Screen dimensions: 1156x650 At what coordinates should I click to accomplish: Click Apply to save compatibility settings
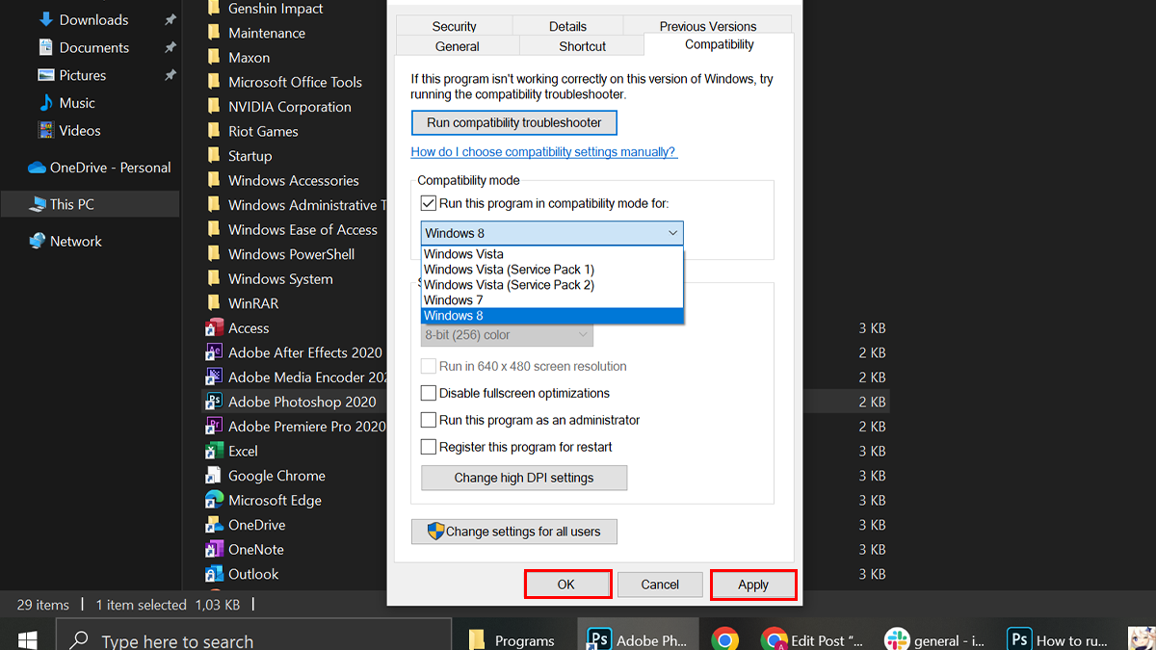click(753, 585)
